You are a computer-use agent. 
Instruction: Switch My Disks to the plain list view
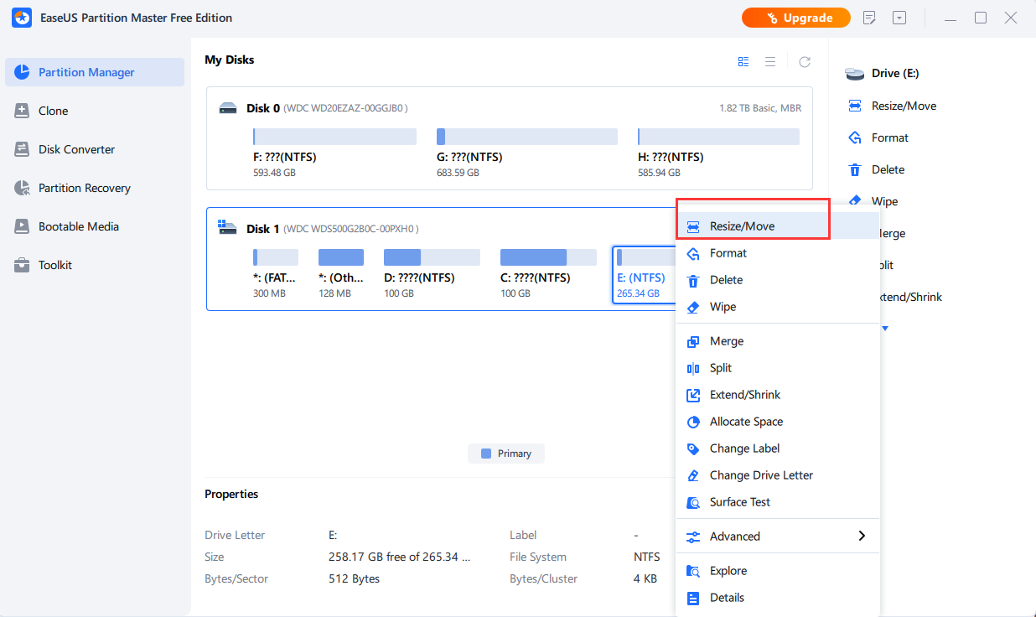coord(770,61)
